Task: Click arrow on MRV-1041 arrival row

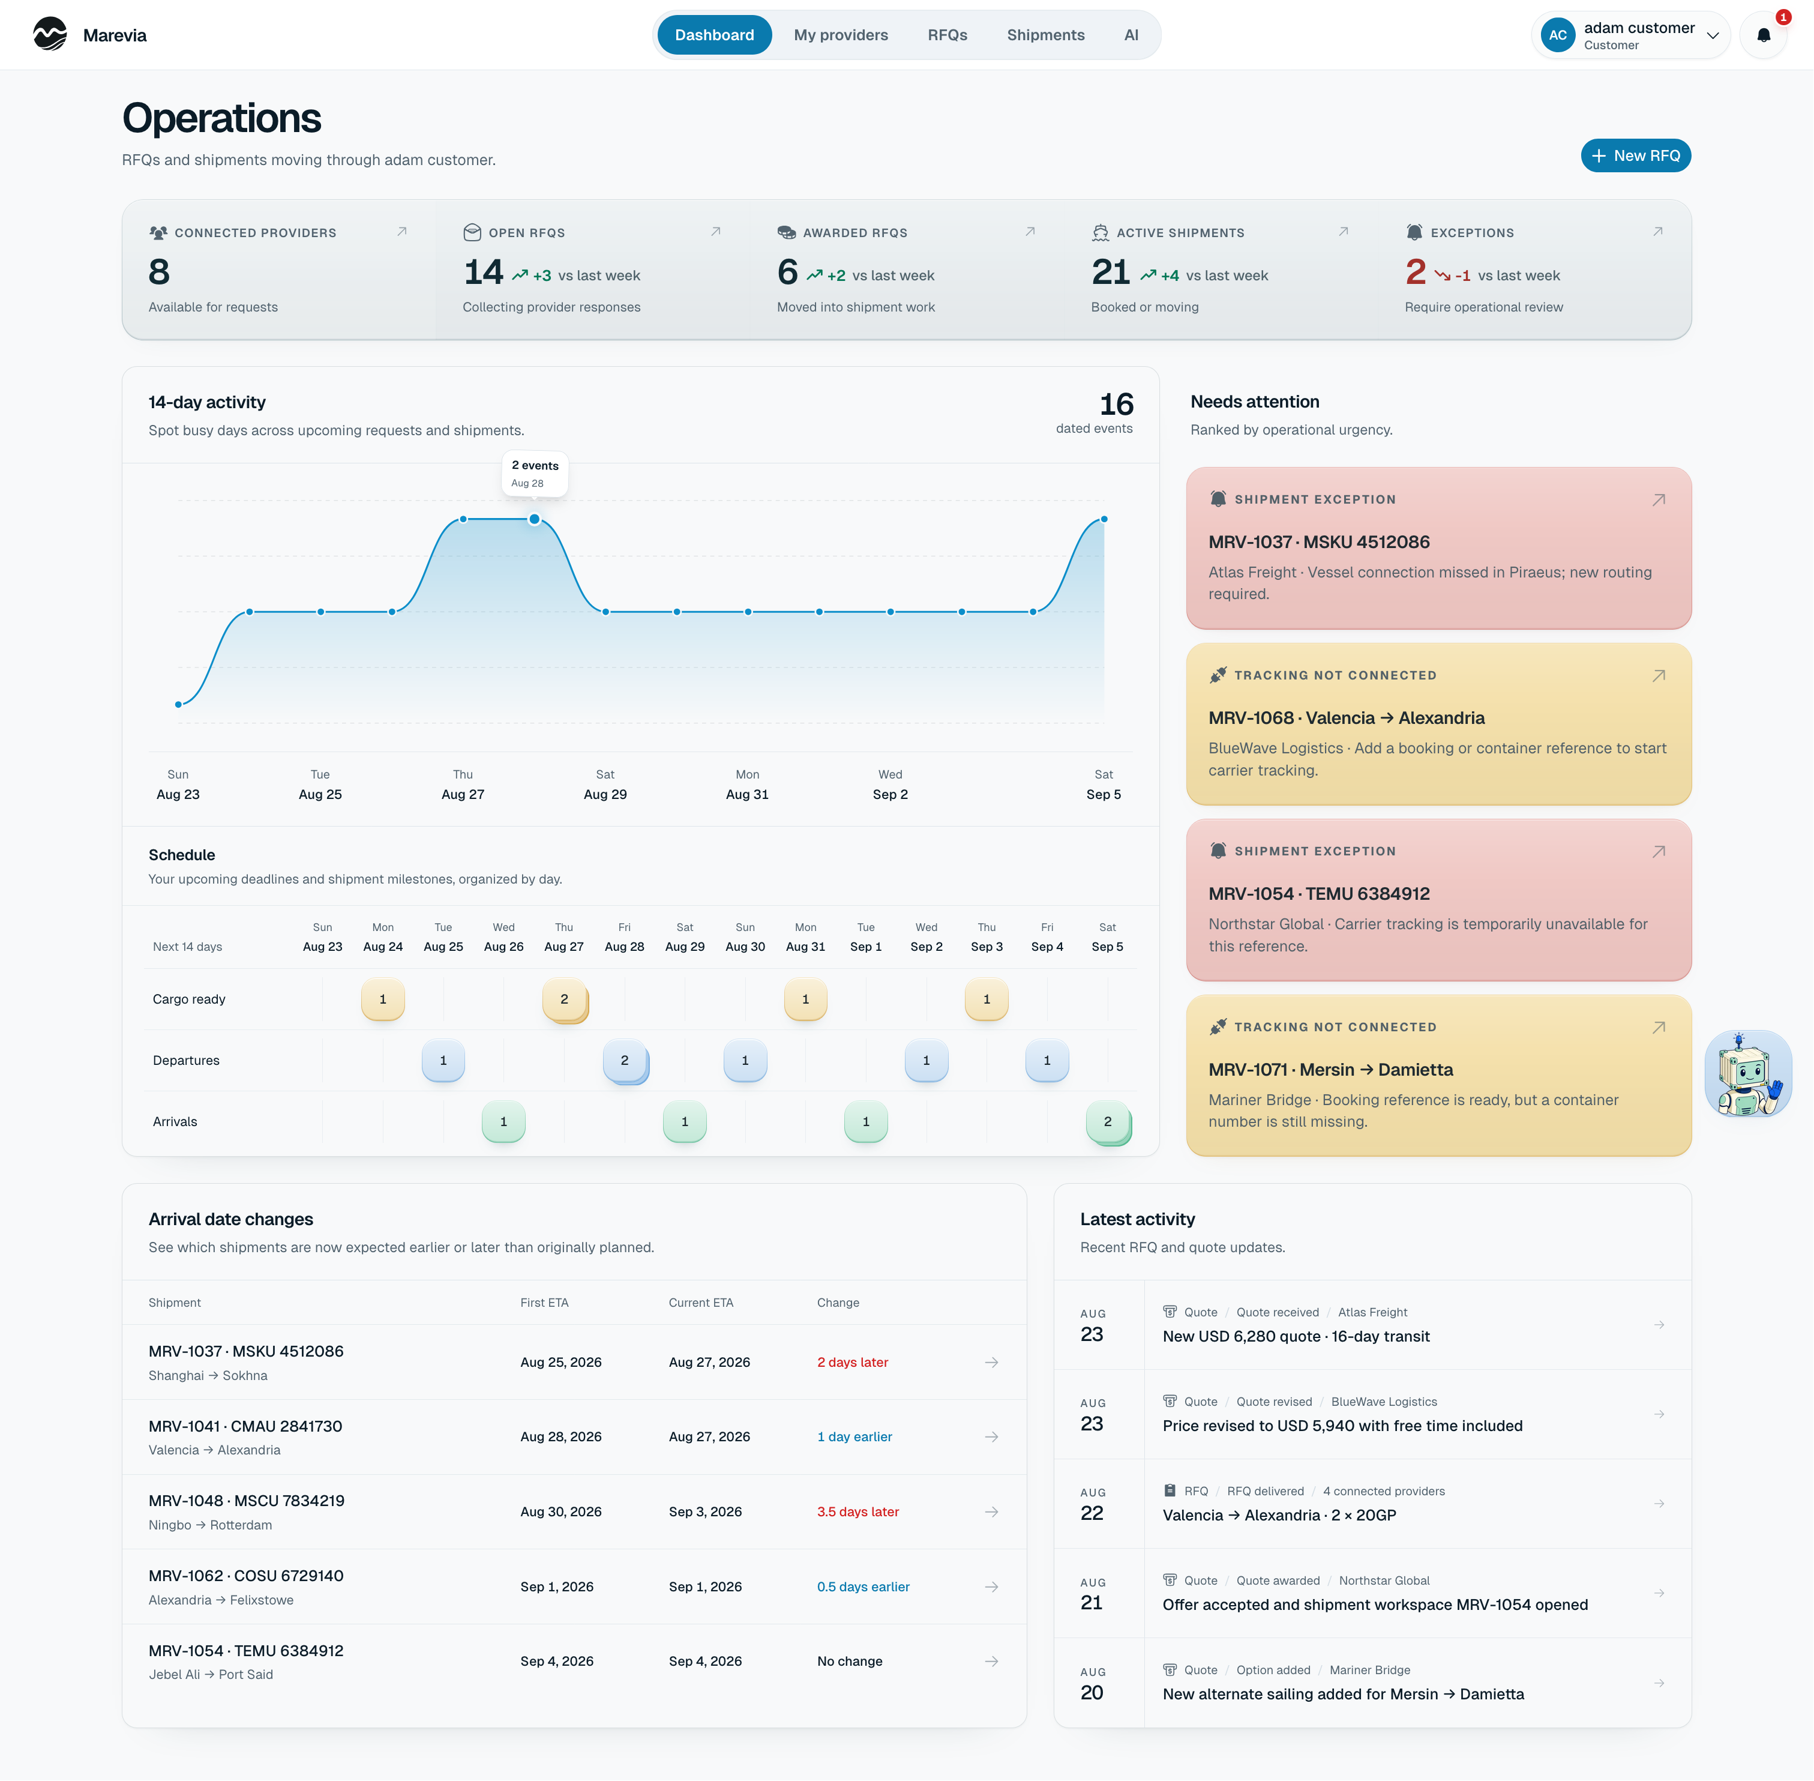Action: tap(991, 1437)
